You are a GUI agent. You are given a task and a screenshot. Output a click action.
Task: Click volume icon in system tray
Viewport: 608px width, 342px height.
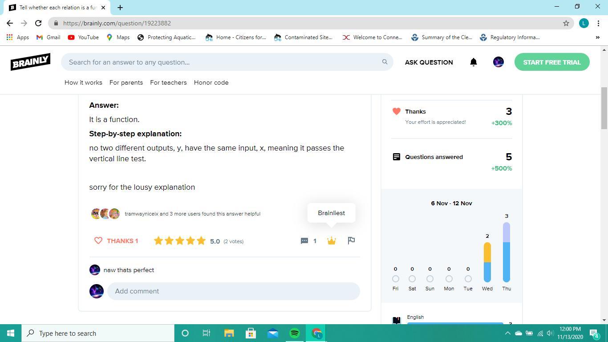550,333
